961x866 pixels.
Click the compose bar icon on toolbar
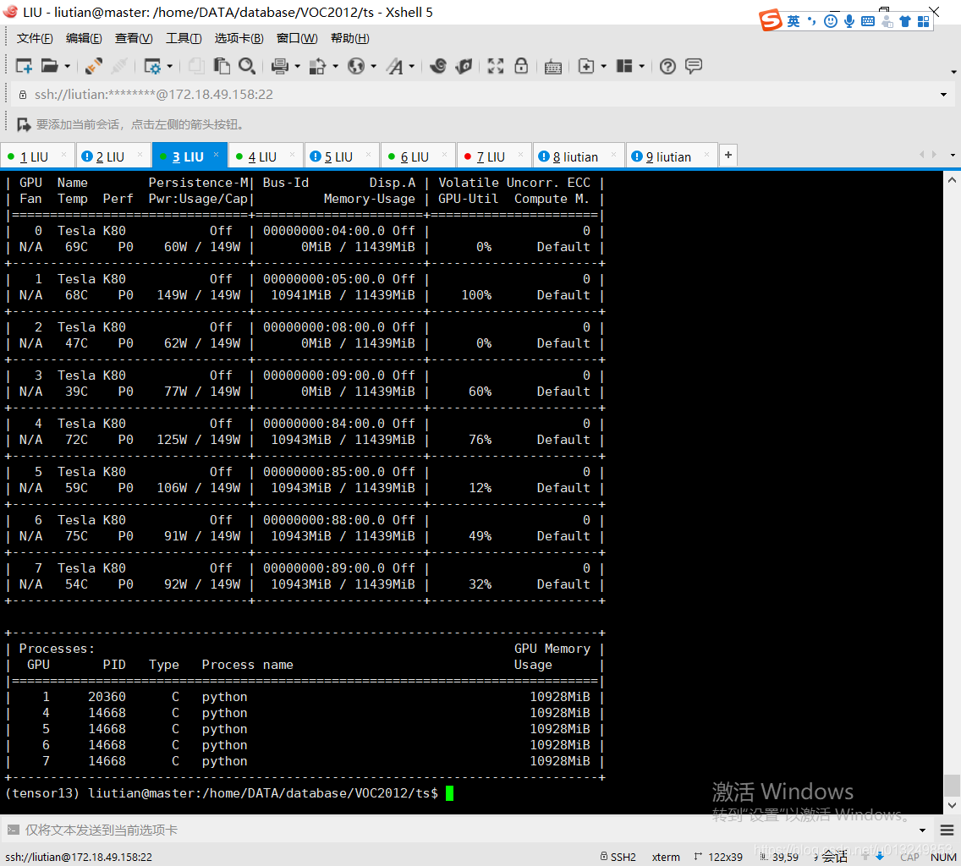coord(693,66)
